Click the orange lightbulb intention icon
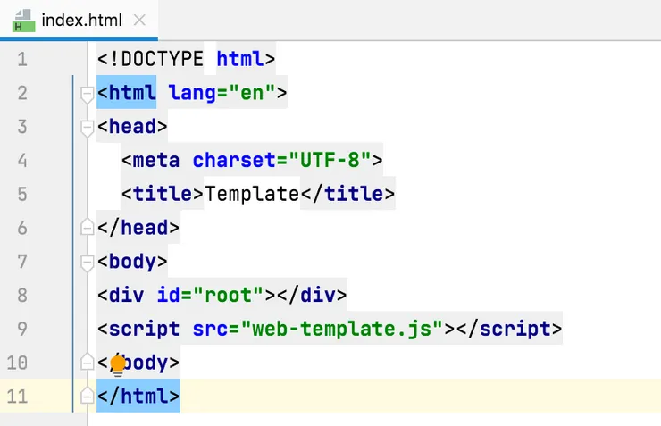The image size is (661, 426). tap(117, 364)
